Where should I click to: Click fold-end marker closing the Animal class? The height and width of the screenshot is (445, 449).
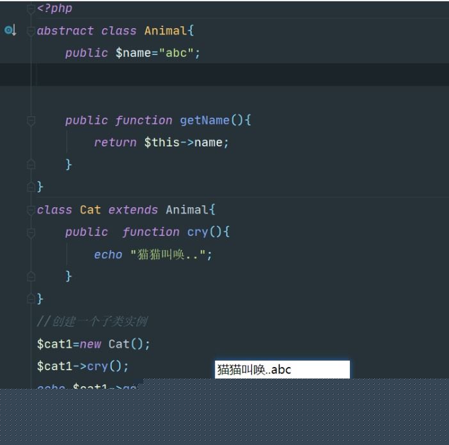(31, 187)
